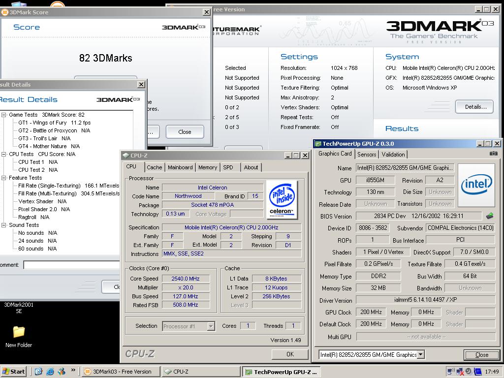504x378 pixels.
Task: Collapse the CPU Tests tree node
Action: click(x=4, y=154)
